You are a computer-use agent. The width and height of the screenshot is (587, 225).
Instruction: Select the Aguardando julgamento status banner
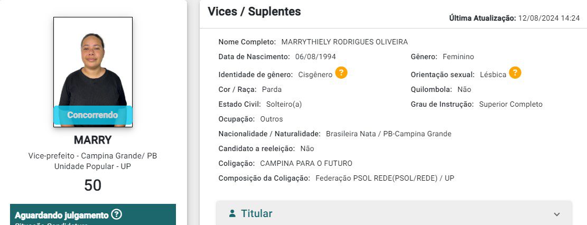[x=62, y=215]
